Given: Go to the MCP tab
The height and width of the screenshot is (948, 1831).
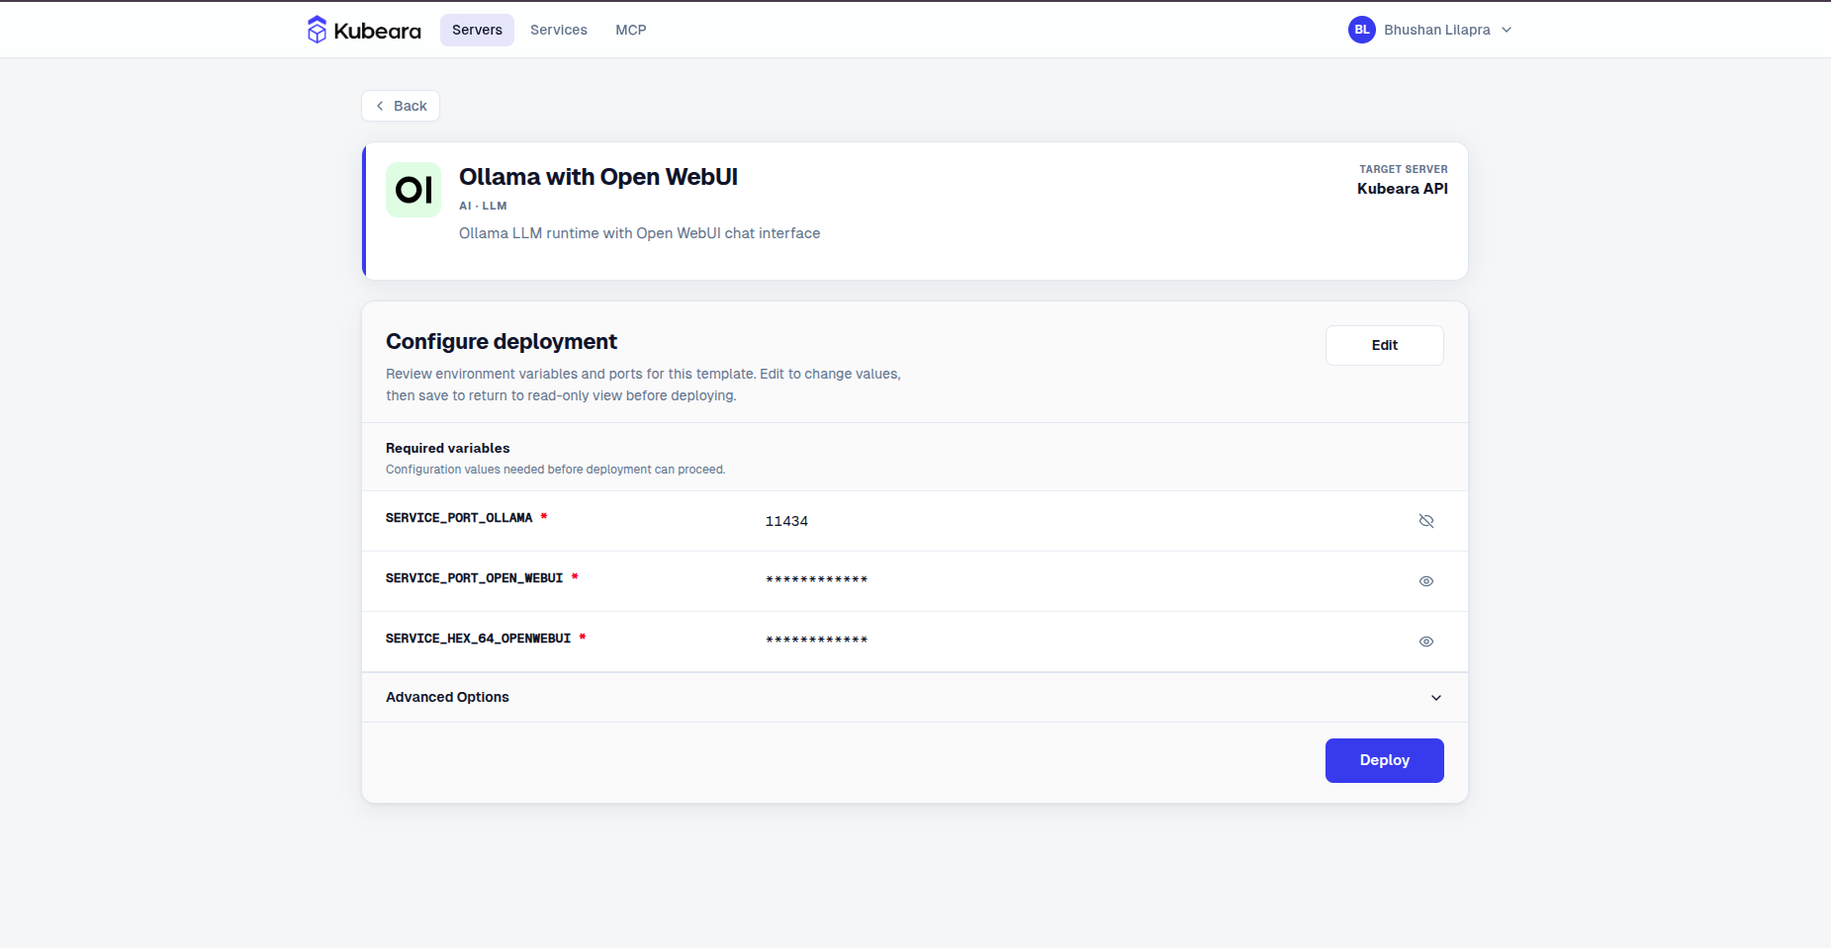Looking at the screenshot, I should (631, 30).
